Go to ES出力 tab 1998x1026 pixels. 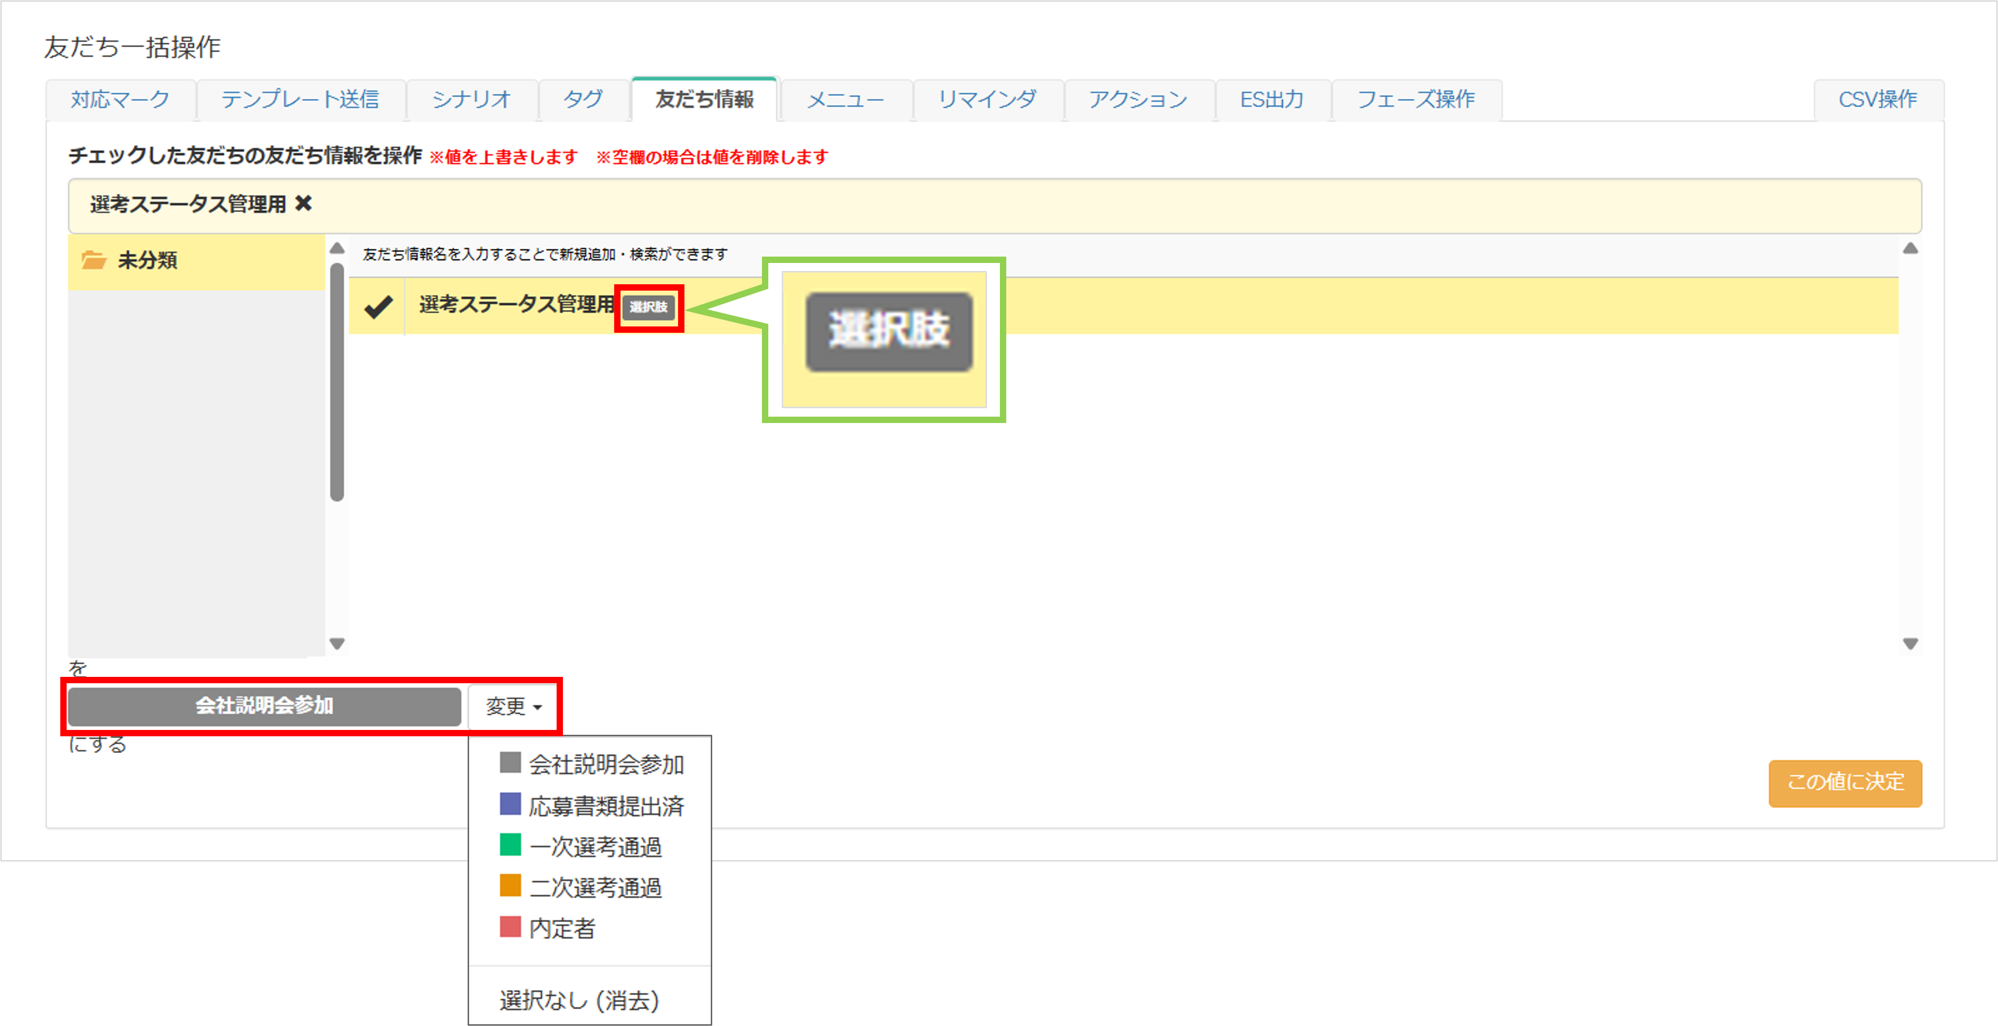(1272, 99)
